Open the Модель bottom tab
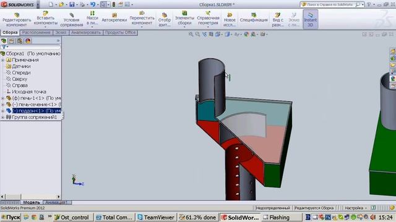 point(32,202)
